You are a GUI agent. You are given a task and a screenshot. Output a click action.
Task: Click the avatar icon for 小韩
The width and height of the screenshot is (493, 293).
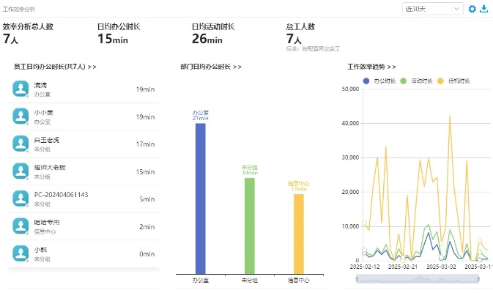click(21, 253)
